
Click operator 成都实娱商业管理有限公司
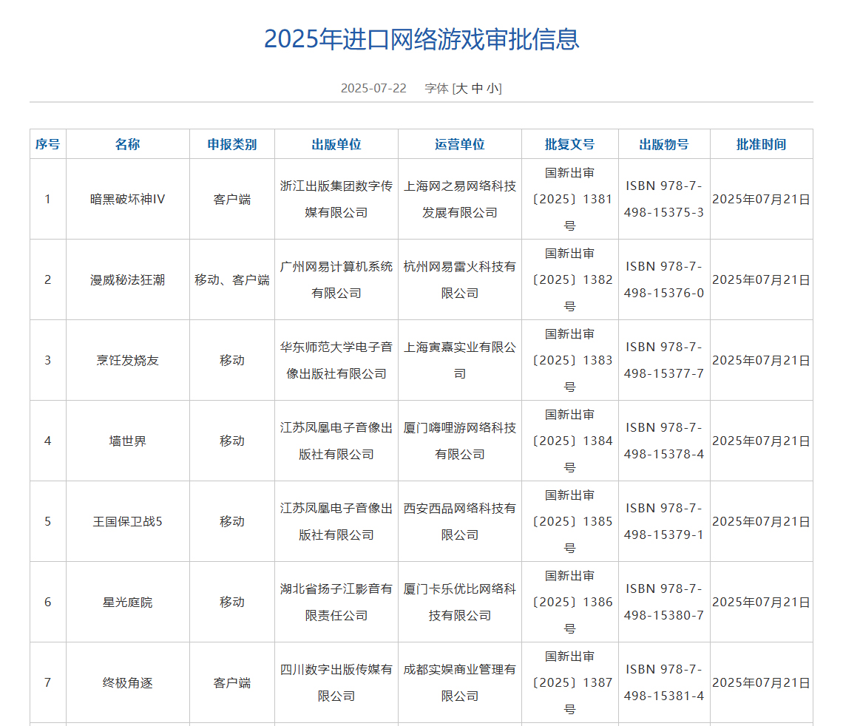pos(460,683)
